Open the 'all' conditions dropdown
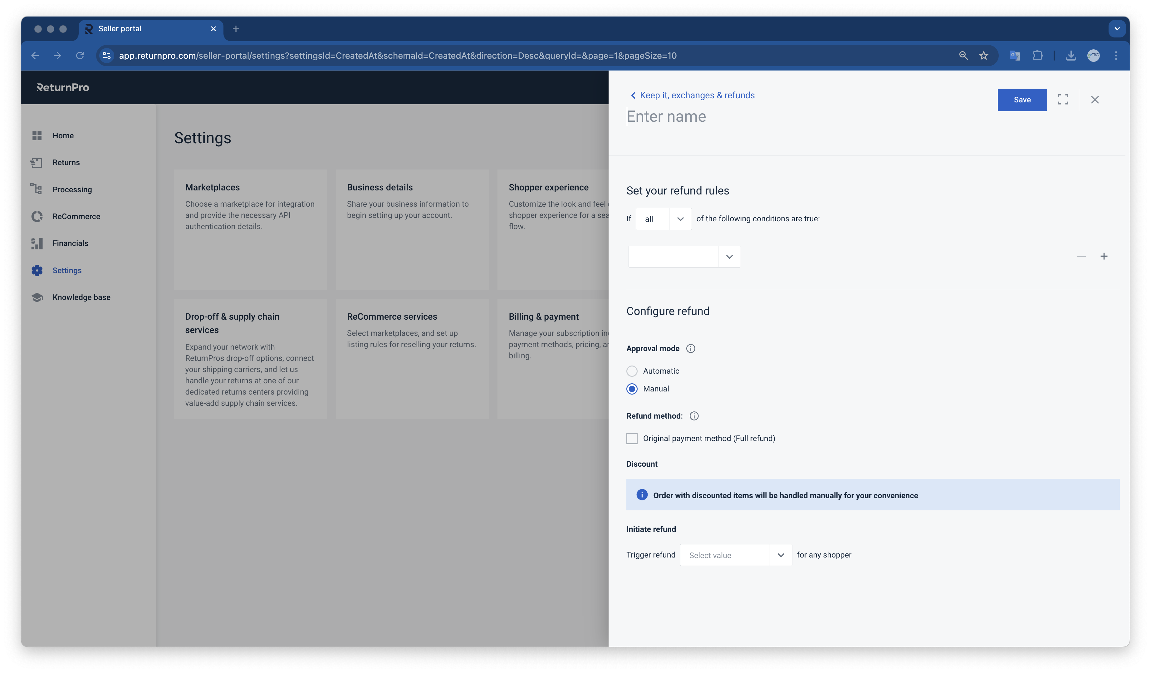 [663, 219]
